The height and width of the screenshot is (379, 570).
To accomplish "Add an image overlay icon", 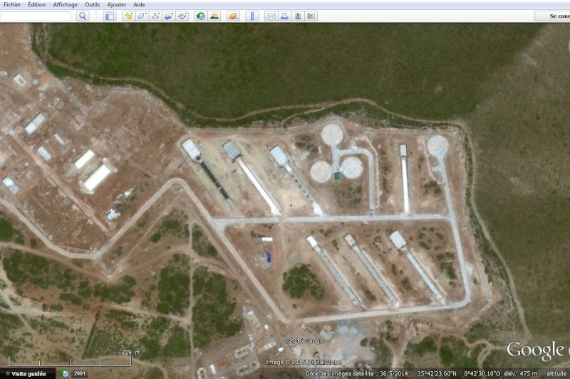I will (169, 16).
